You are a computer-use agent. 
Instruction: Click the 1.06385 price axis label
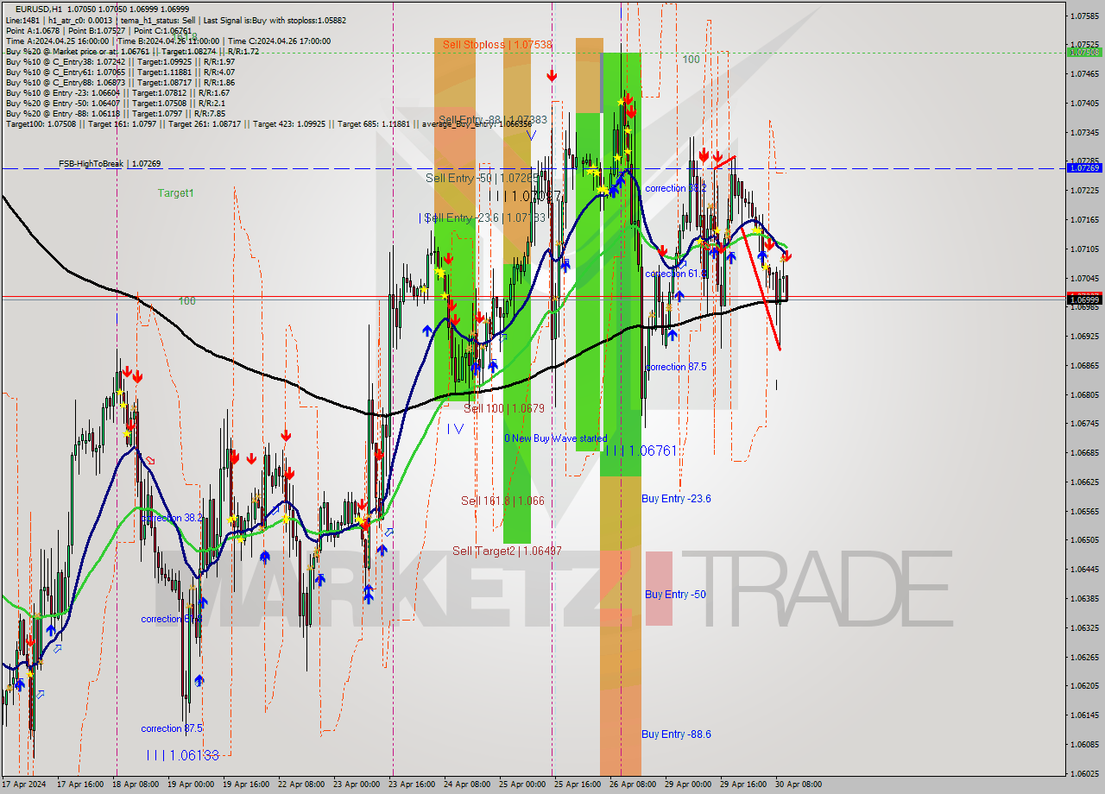(x=1084, y=598)
